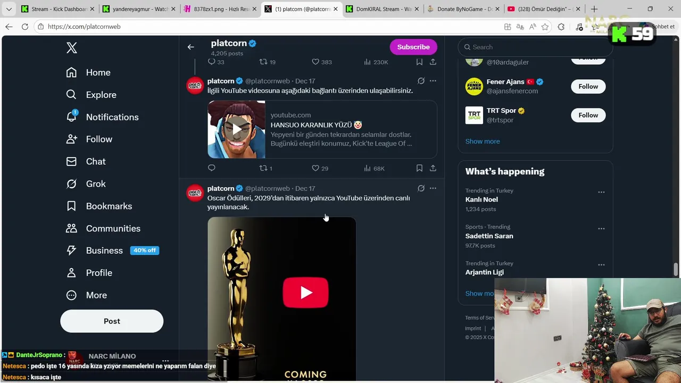
Task: Click the address bar URL
Action: [x=84, y=27]
